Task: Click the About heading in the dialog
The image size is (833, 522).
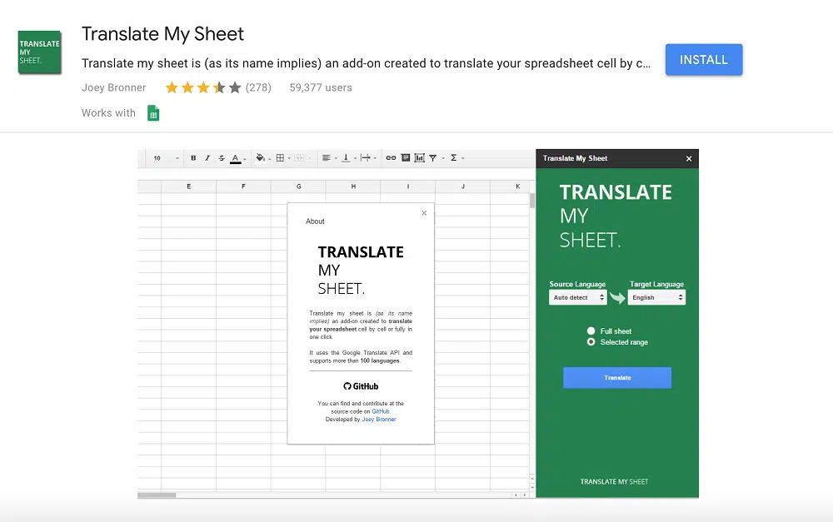Action: click(315, 221)
